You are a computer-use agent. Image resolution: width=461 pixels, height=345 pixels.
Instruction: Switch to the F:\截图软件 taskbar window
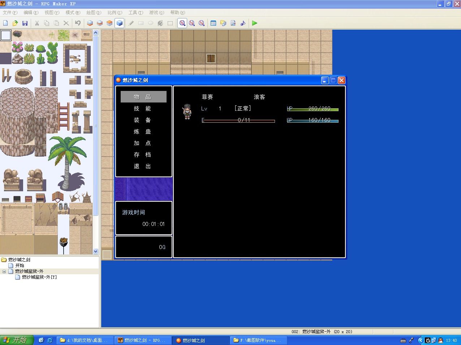[x=258, y=340]
